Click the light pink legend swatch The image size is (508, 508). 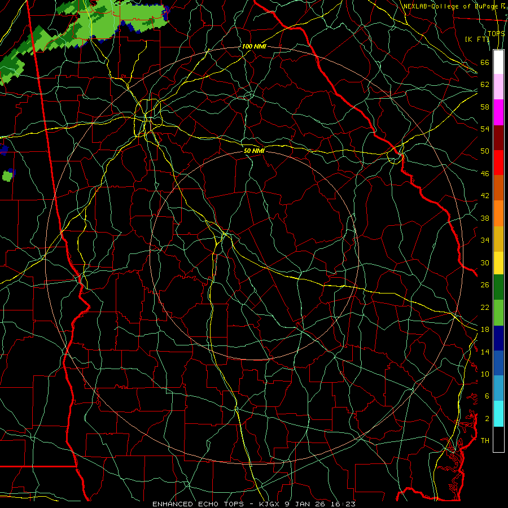(498, 87)
